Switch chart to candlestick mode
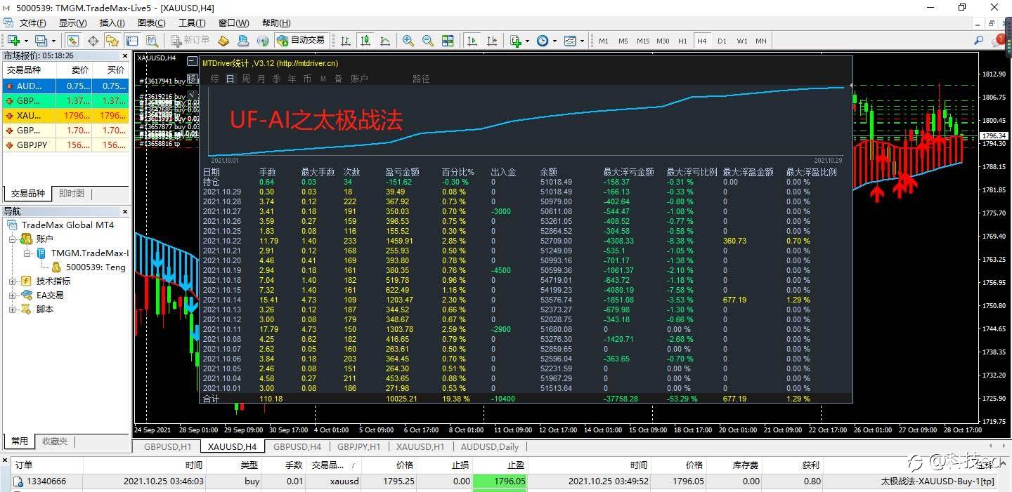The width and height of the screenshot is (1012, 492). pos(365,41)
